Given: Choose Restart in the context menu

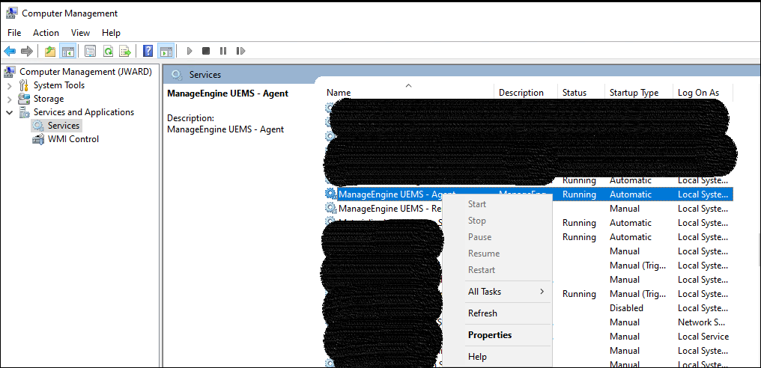Looking at the screenshot, I should tap(482, 270).
